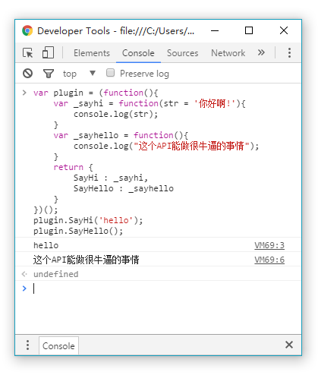Open the VM69:6 source link

(269, 260)
